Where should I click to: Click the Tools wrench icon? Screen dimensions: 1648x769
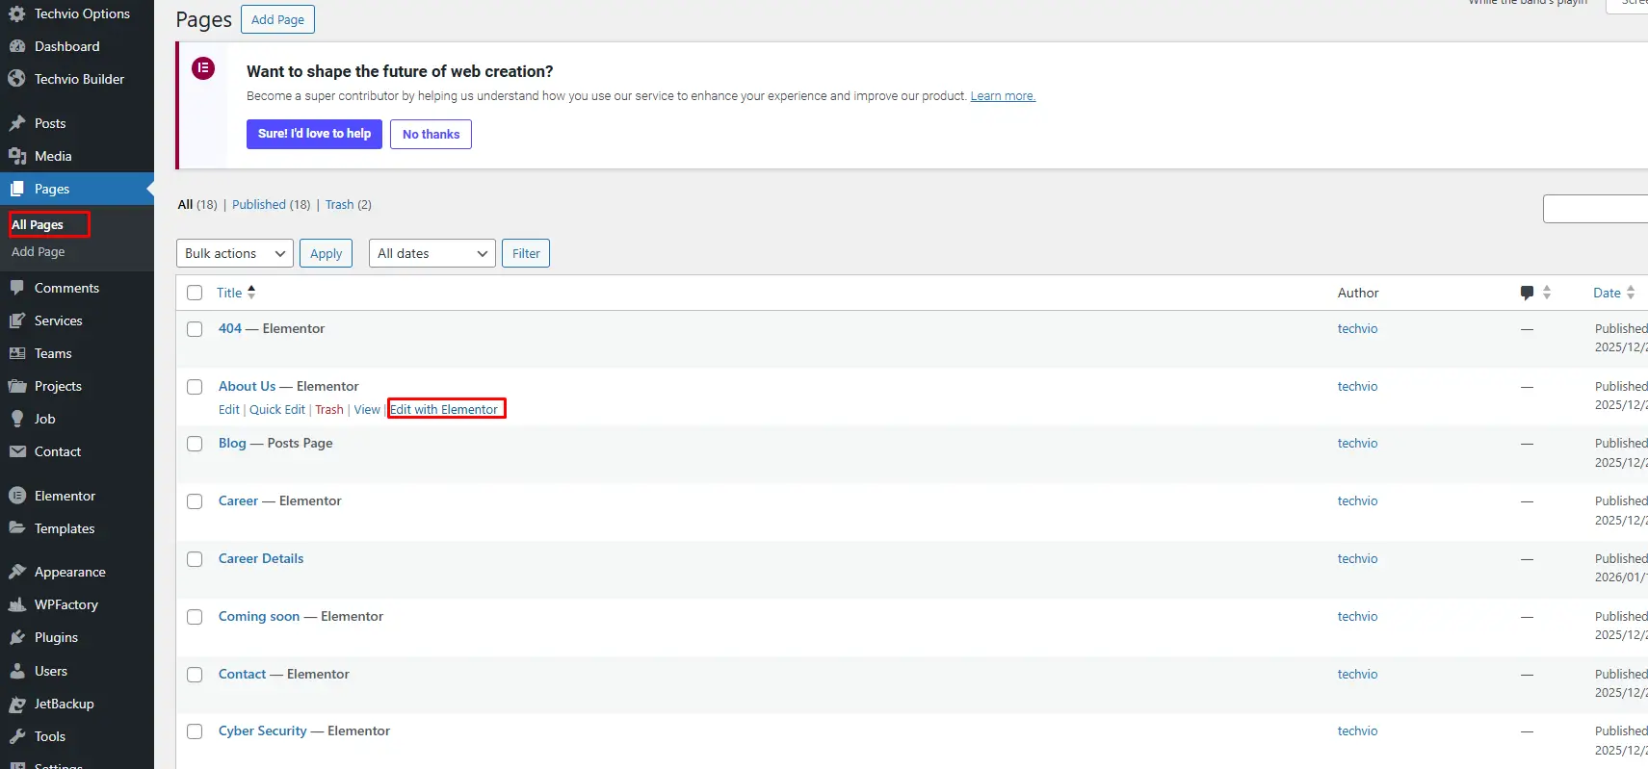tap(16, 736)
